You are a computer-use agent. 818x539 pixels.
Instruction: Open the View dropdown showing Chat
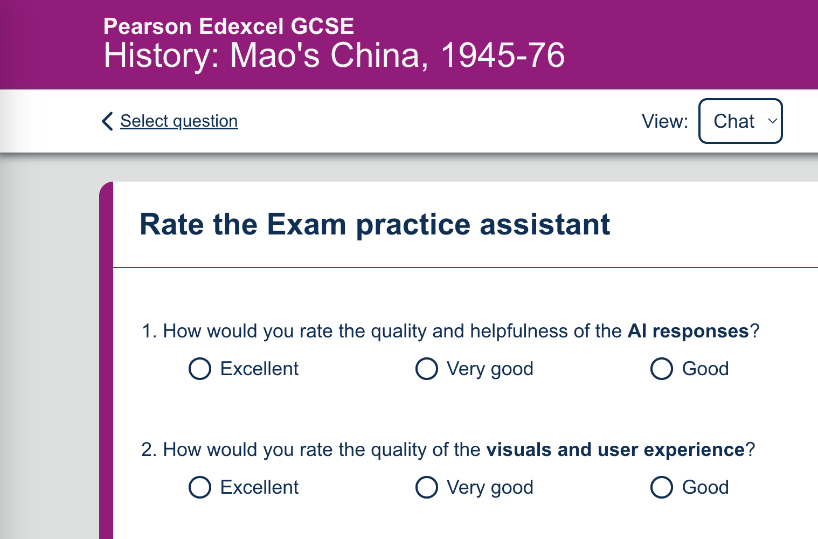coord(740,121)
